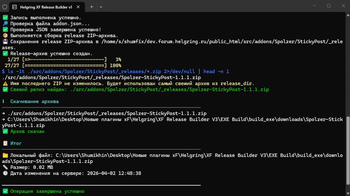Click the scrollbar up arrow
Screen dimensions: 350x196
[348, 15]
